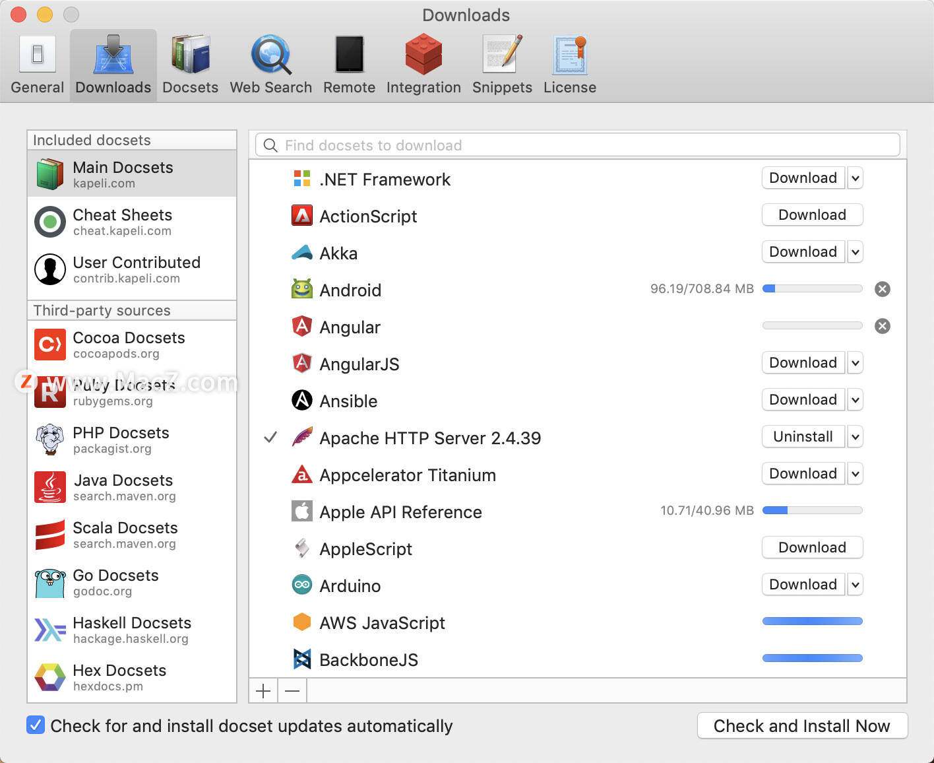
Task: Select the Hex Docsets icon
Action: pyautogui.click(x=50, y=677)
